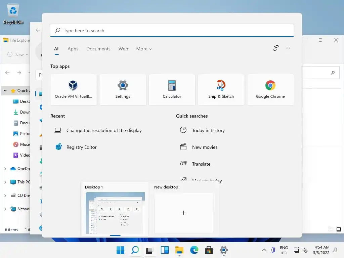Image resolution: width=344 pixels, height=258 pixels.
Task: Switch ENG KO input language
Action: (x=284, y=250)
